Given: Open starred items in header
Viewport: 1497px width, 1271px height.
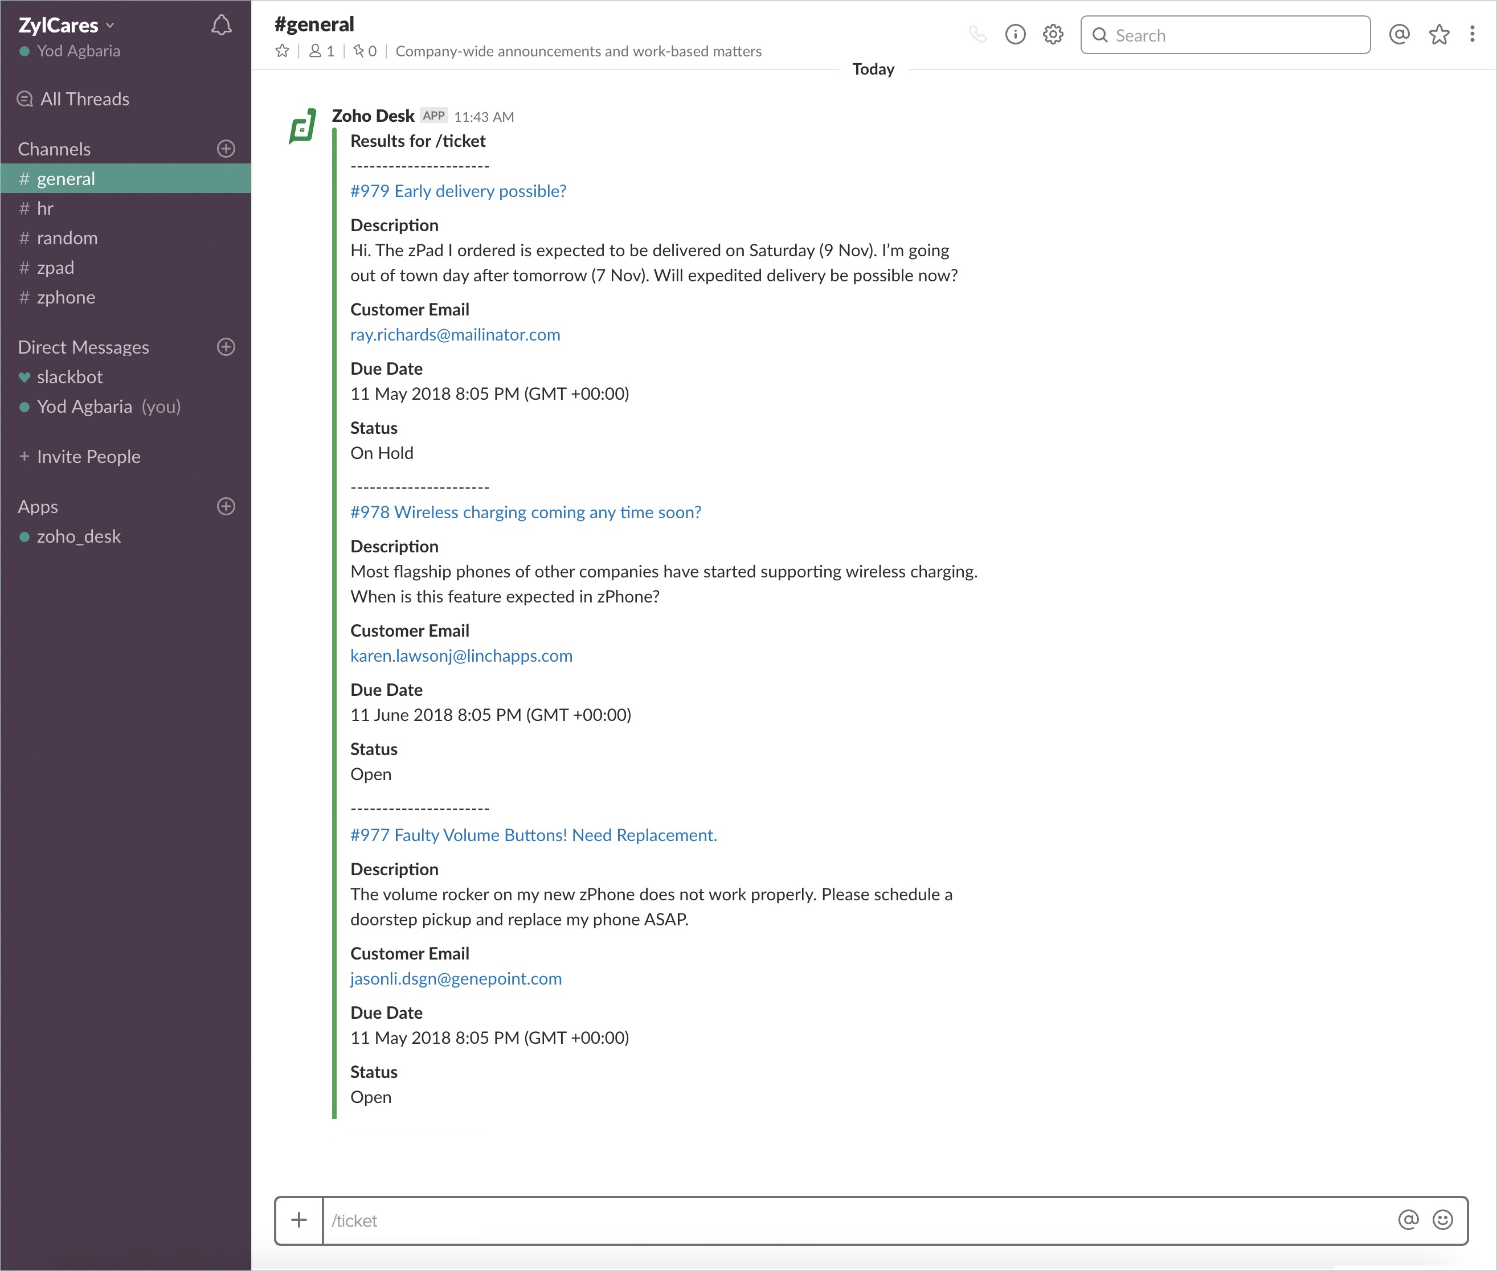Looking at the screenshot, I should click(1439, 34).
